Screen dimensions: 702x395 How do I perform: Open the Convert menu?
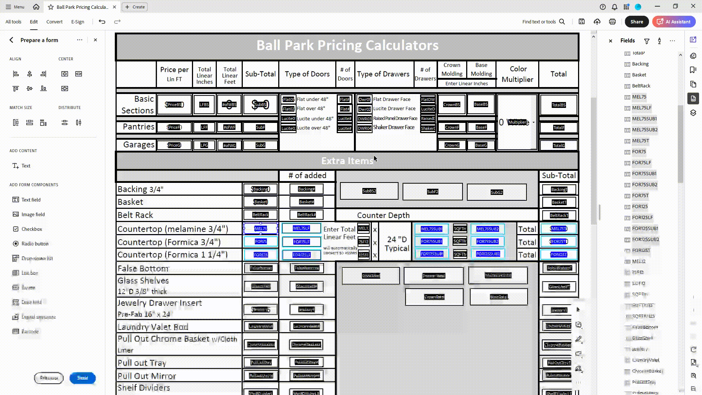point(54,22)
